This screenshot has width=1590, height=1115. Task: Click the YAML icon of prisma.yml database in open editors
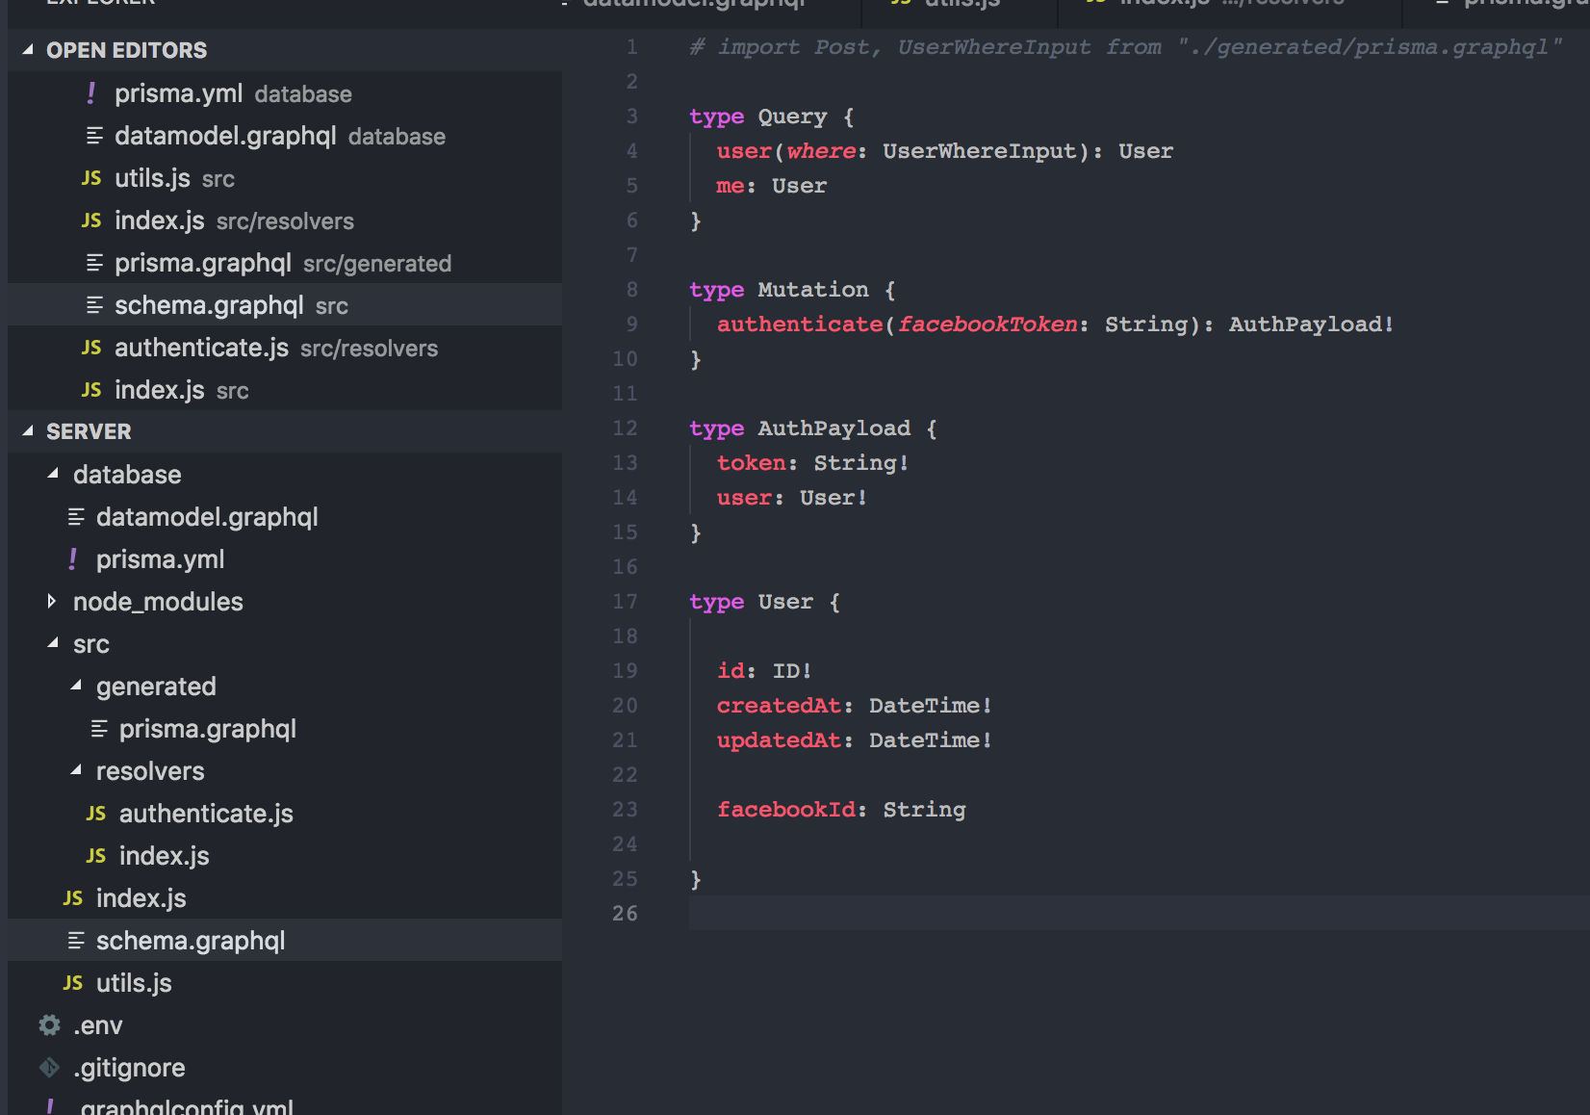click(91, 93)
